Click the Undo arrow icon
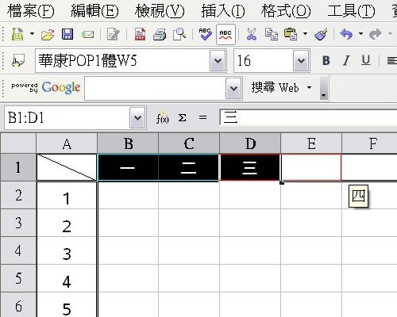This screenshot has height=317, width=397. click(x=346, y=34)
